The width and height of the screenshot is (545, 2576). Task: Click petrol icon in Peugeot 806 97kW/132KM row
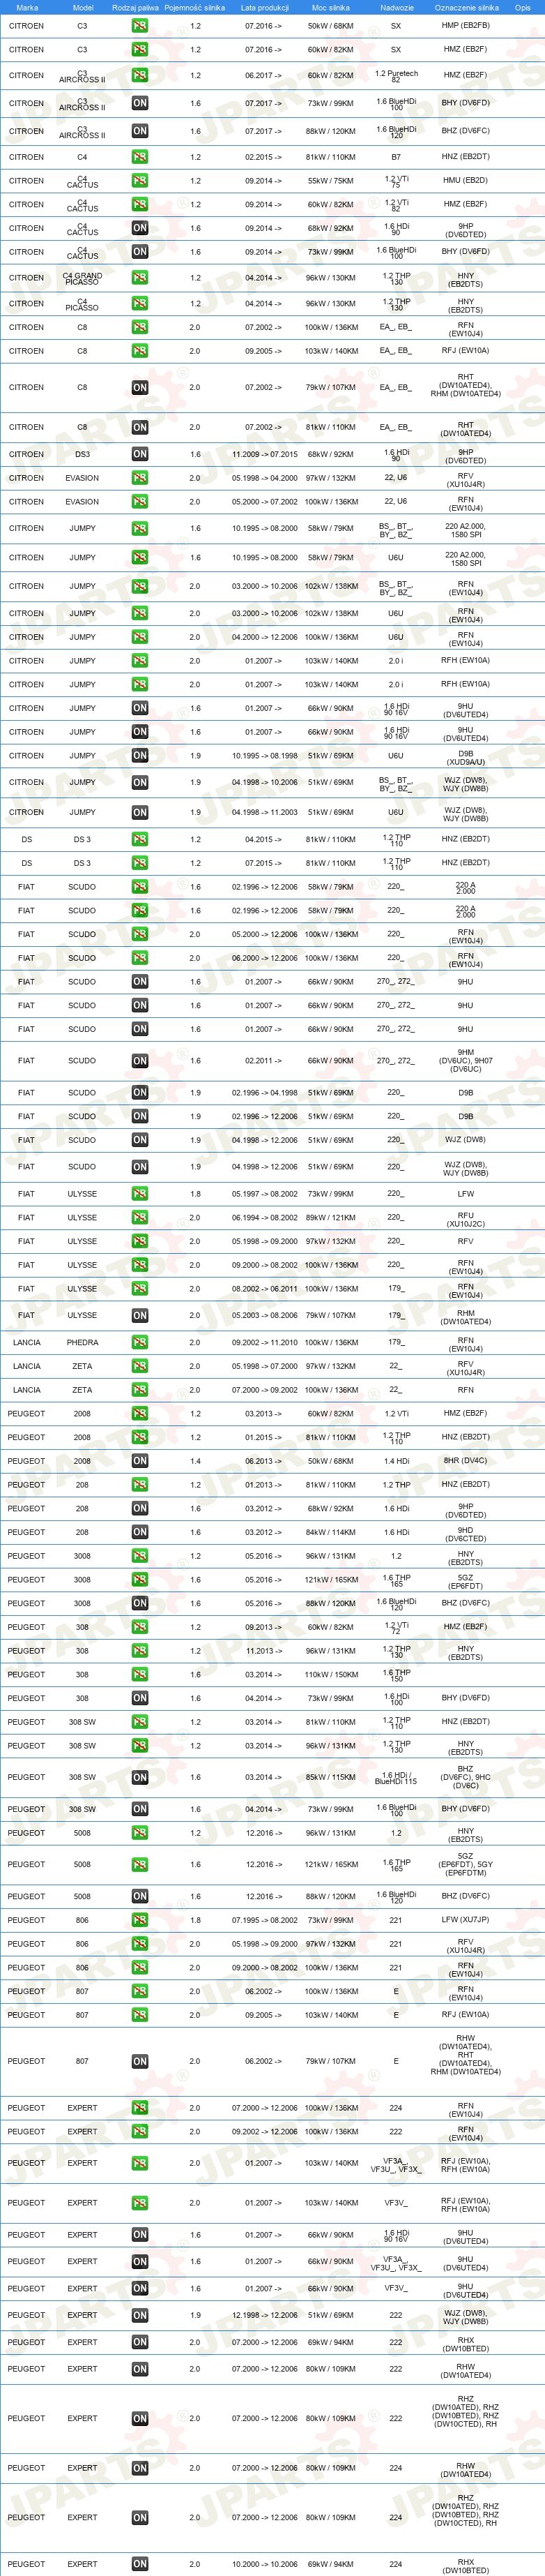140,1944
